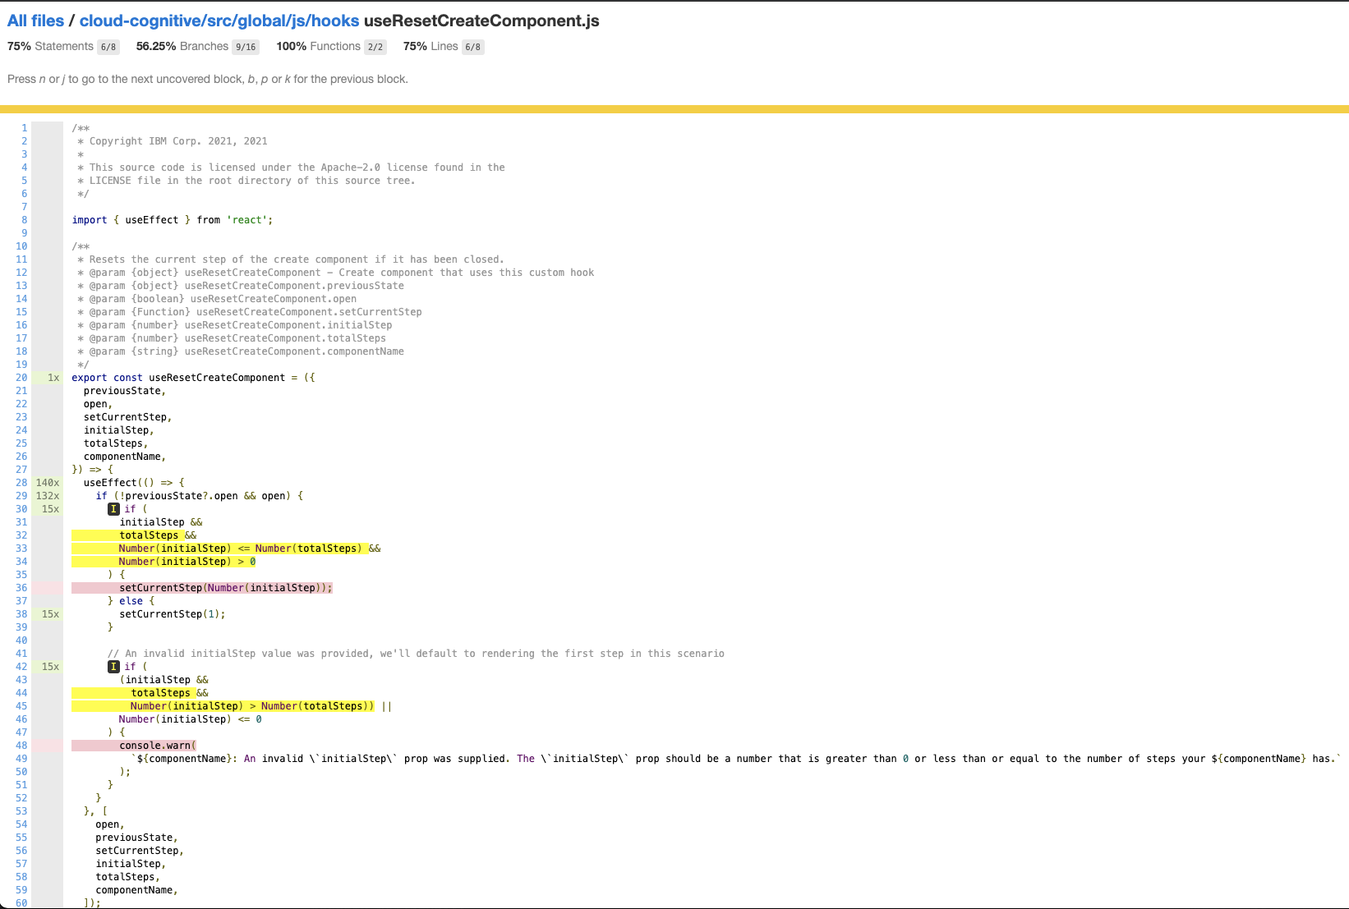Select the 2/2 functions fraction badge
Image resolution: width=1349 pixels, height=909 pixels.
pos(375,47)
